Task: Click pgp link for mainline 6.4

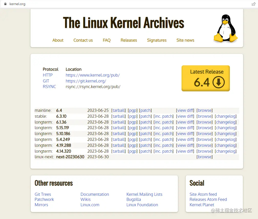Action: tap(133, 111)
